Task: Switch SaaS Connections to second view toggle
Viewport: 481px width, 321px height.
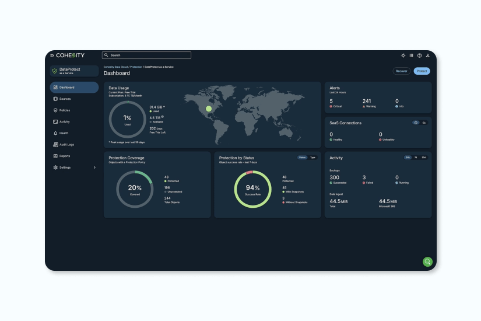Action: coord(424,123)
